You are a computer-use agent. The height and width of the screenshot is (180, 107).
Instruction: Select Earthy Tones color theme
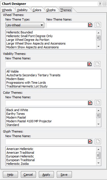click(x=15, y=114)
